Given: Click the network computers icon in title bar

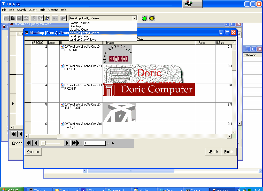Looking at the screenshot, I should point(189,4).
